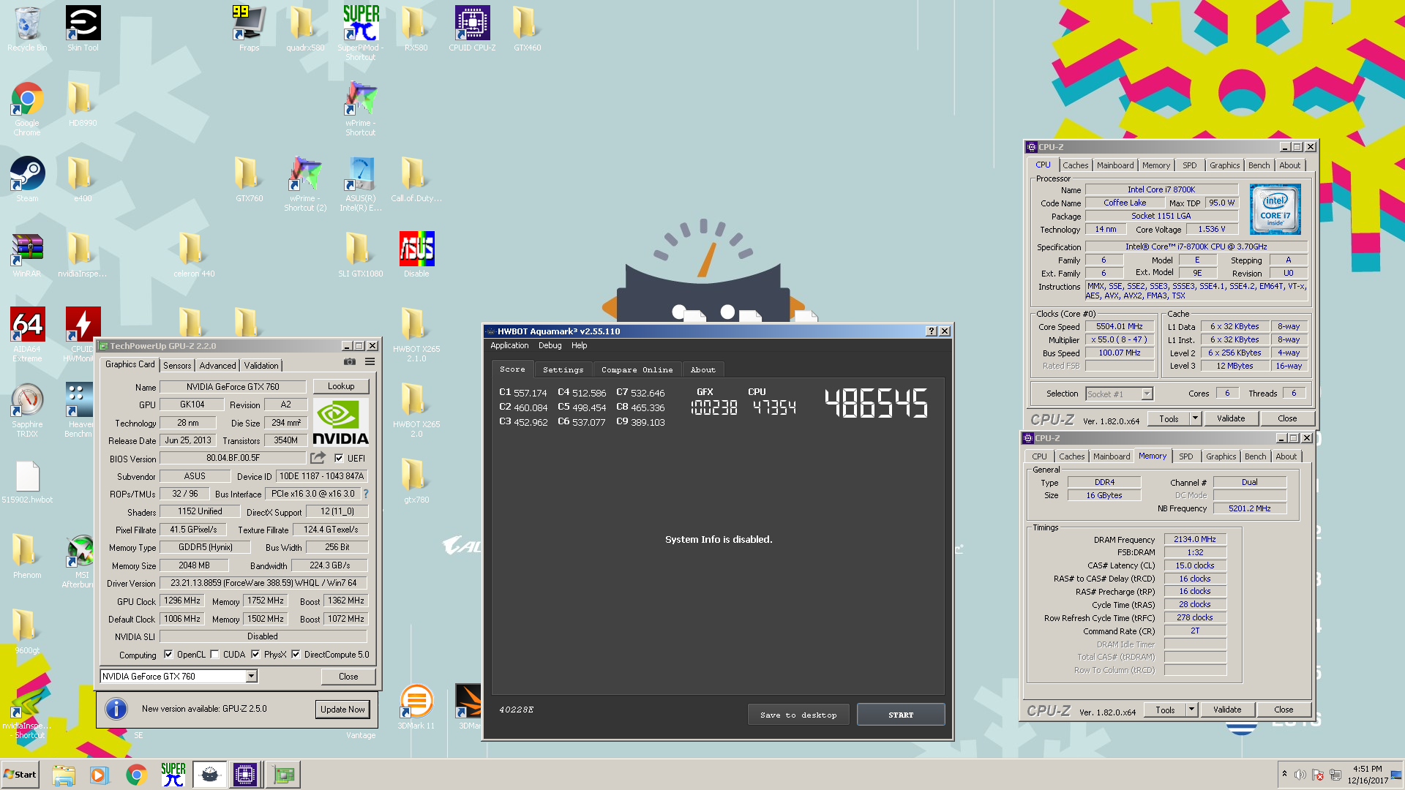Open the Recycle Bin desktop icon
Image resolution: width=1405 pixels, height=790 pixels.
(x=27, y=28)
